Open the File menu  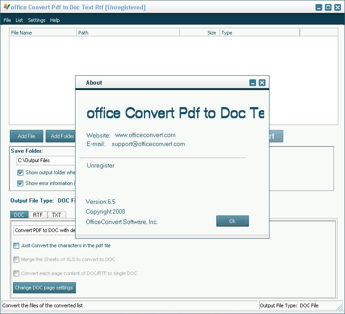pyautogui.click(x=7, y=20)
